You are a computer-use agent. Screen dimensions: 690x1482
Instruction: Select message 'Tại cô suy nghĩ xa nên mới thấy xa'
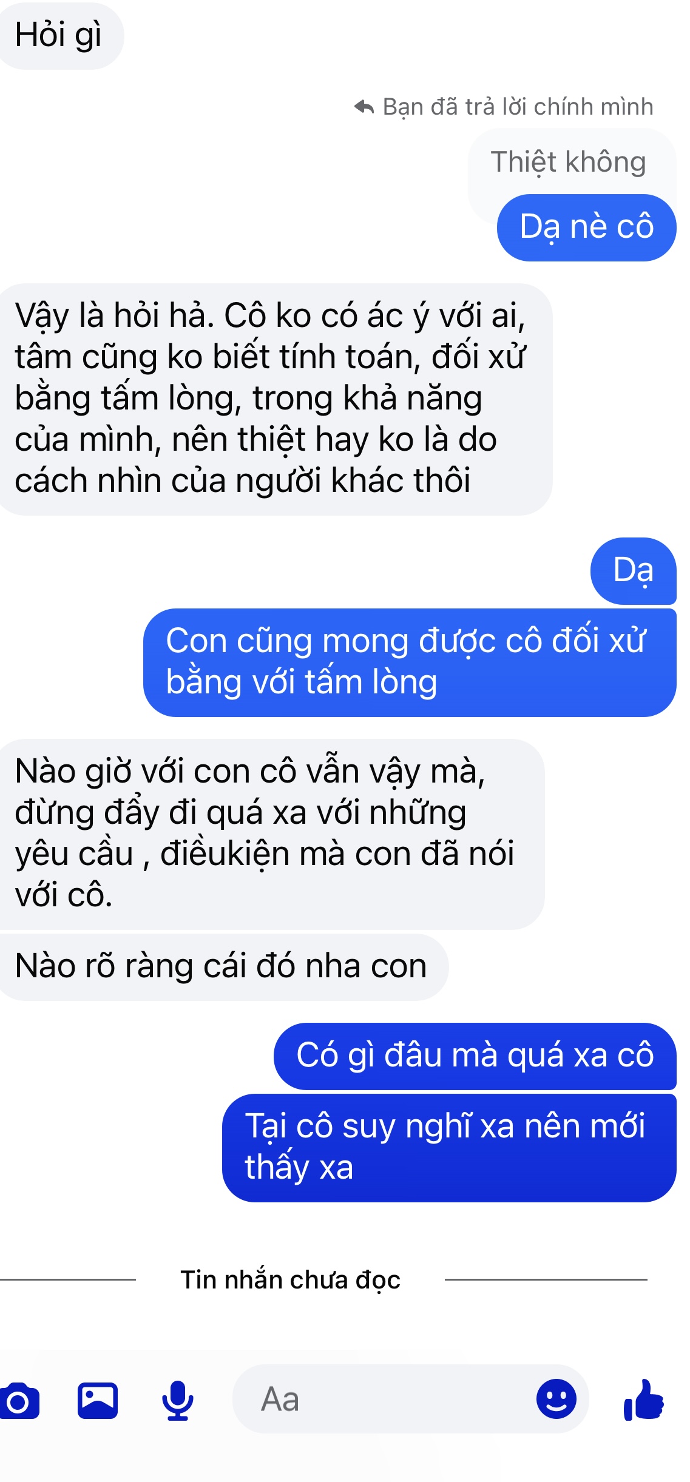(449, 1148)
